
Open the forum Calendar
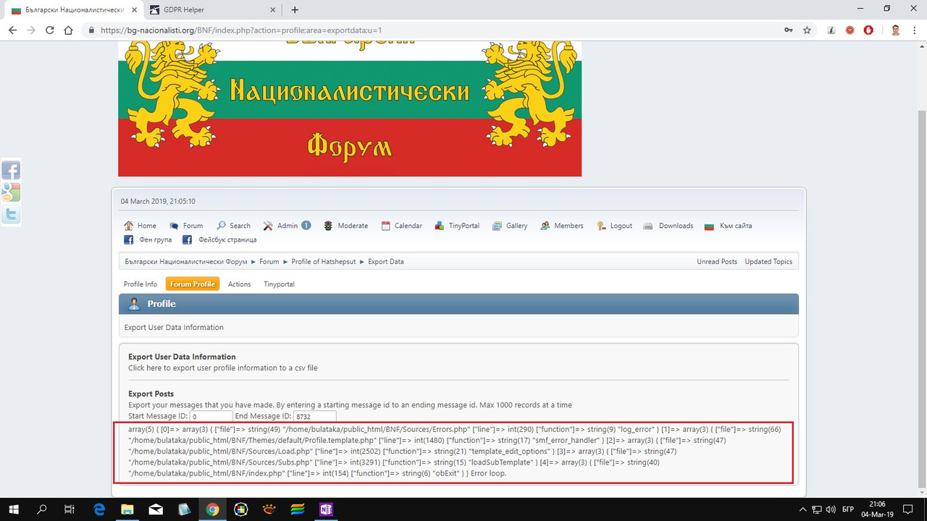[401, 226]
